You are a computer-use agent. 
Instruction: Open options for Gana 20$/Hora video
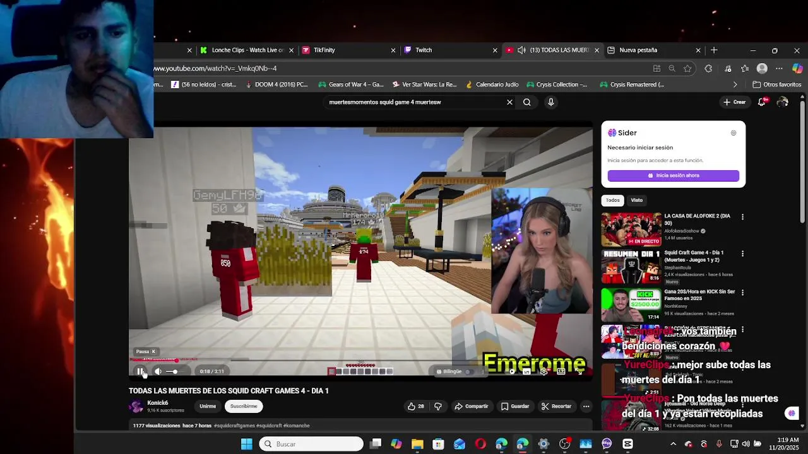coord(742,293)
